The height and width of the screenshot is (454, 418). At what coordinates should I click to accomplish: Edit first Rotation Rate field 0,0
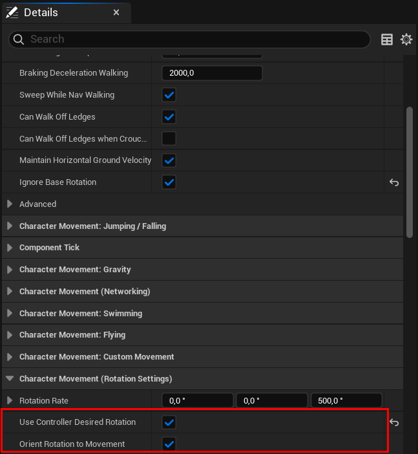[197, 401]
